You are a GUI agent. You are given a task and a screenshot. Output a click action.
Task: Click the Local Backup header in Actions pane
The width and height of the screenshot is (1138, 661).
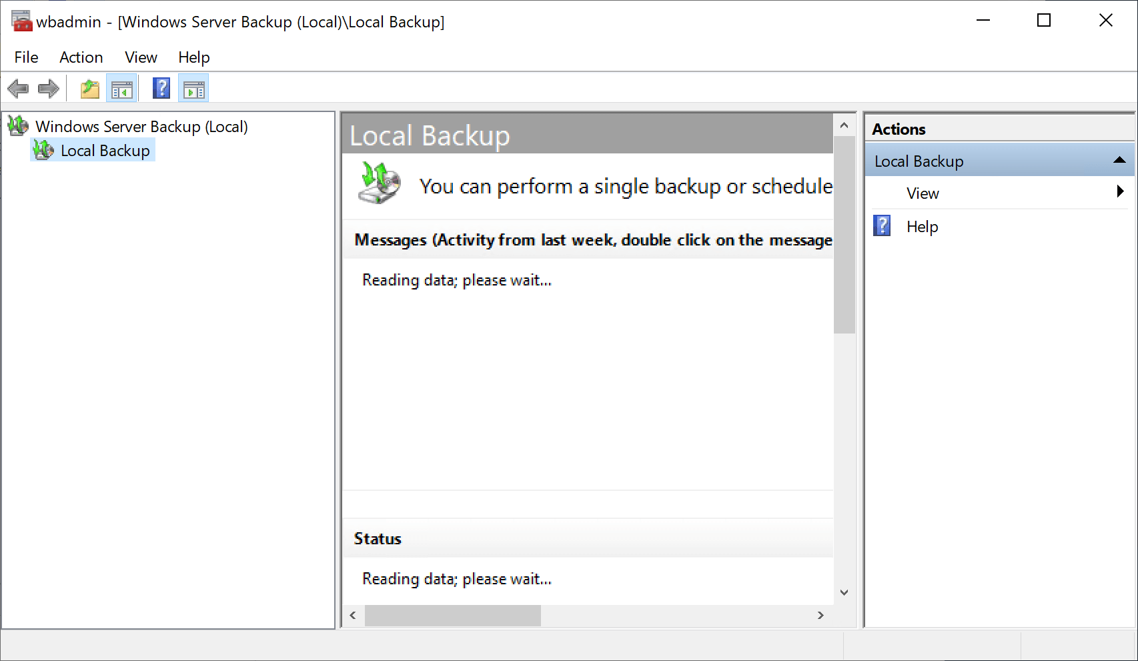[999, 161]
